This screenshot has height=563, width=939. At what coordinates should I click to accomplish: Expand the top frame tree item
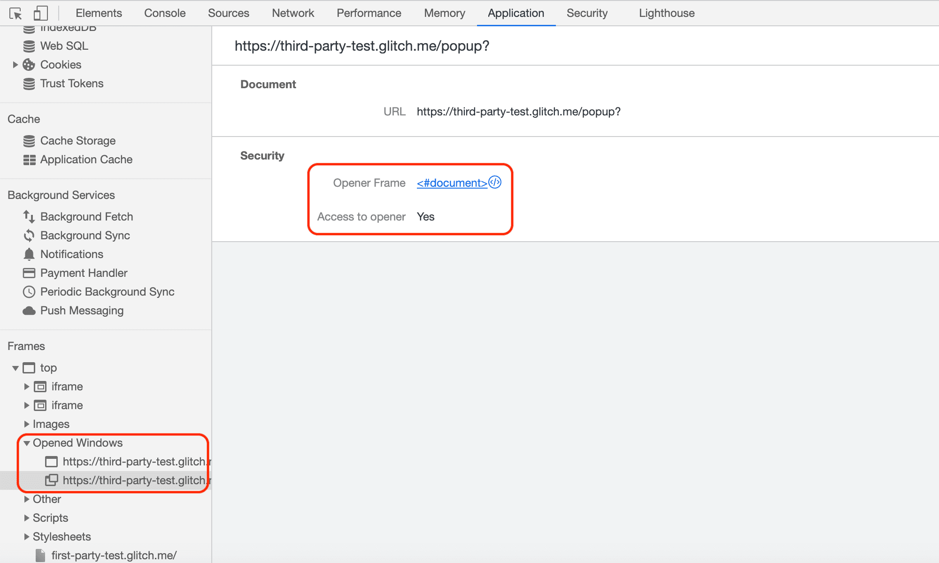pyautogui.click(x=15, y=367)
